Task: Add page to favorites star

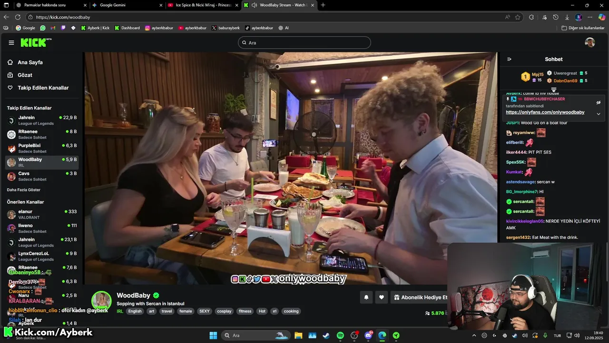Action: click(518, 17)
